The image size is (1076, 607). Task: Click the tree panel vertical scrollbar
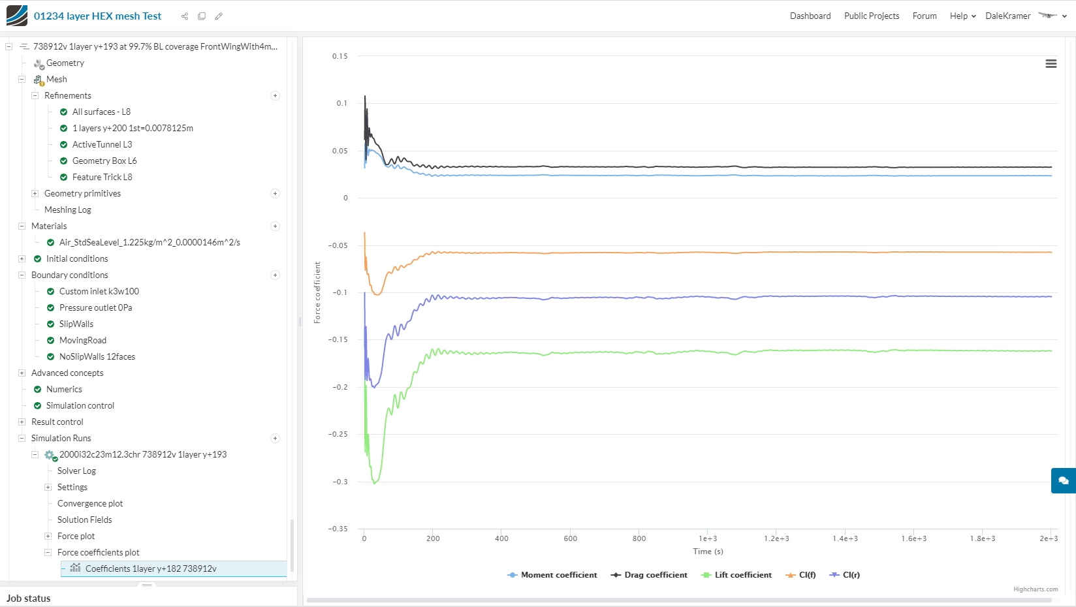[292, 545]
